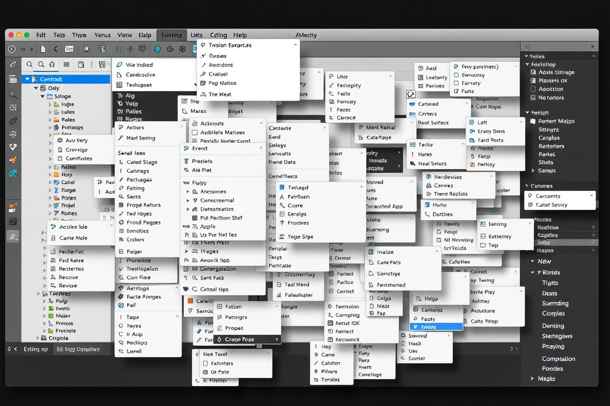610x406 pixels.
Task: Tick the 'Additiofe Marires' checkbox
Action: tap(195, 132)
